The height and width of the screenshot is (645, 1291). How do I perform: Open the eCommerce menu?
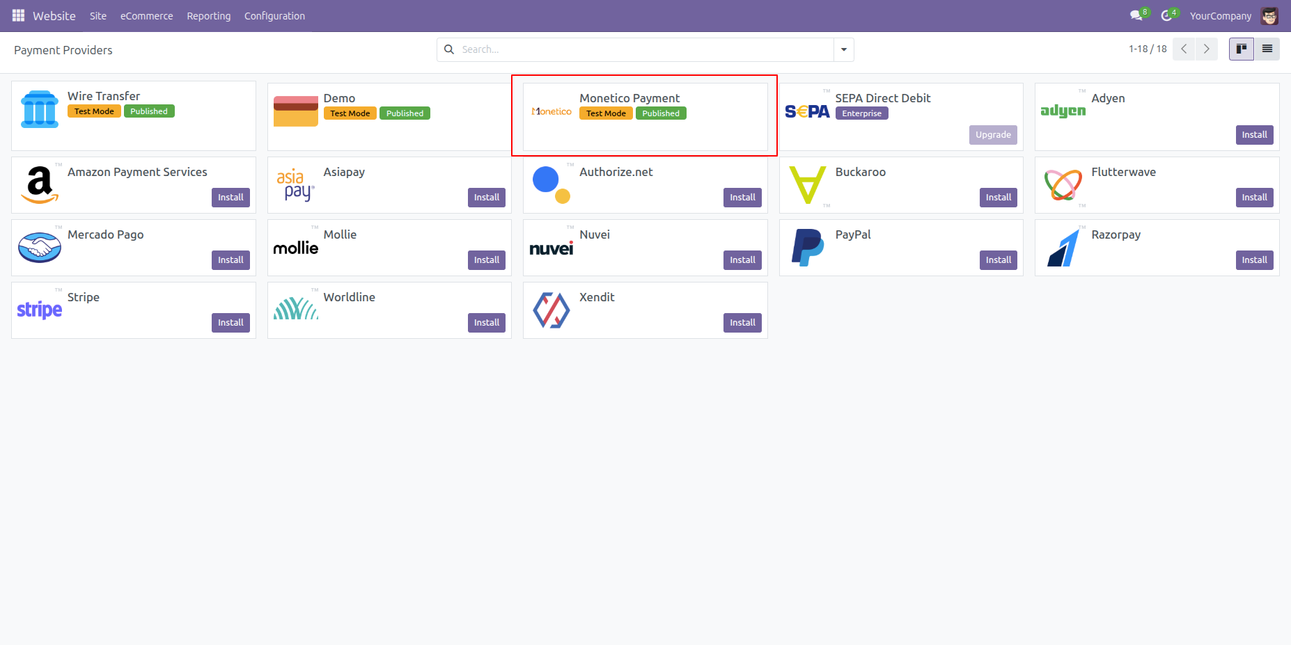(x=147, y=16)
